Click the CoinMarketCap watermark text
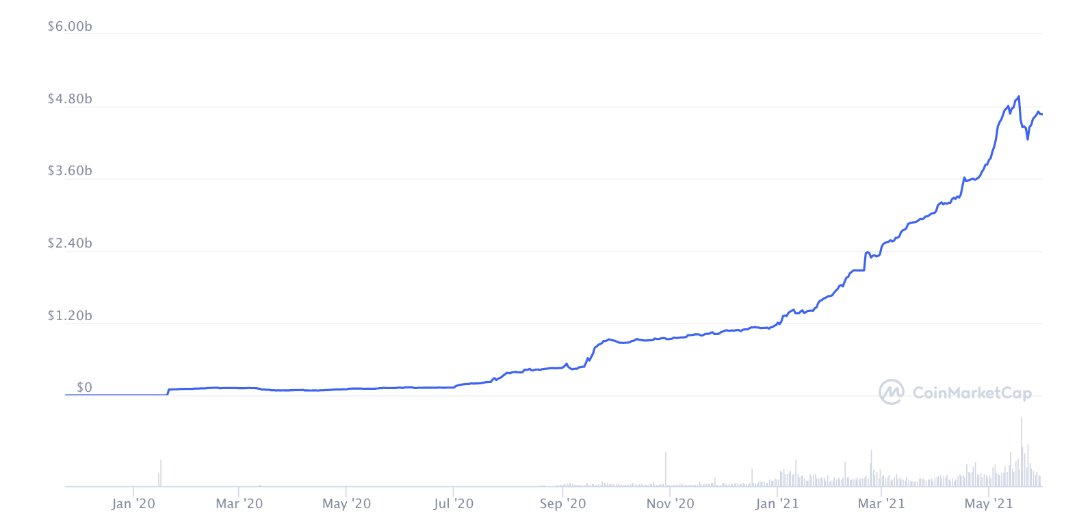 point(972,393)
